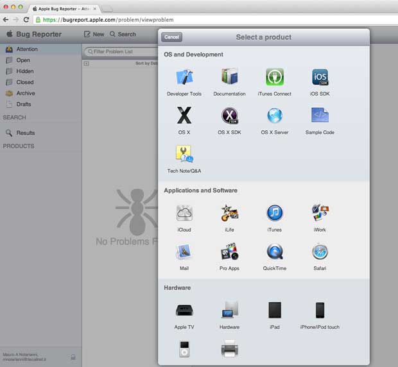
Task: Create a New bug report
Action: pyautogui.click(x=94, y=34)
